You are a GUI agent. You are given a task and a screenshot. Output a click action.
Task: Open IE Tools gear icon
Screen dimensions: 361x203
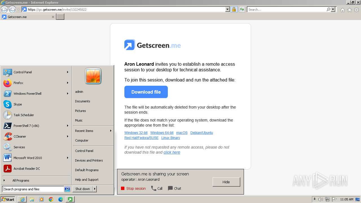[356, 10]
